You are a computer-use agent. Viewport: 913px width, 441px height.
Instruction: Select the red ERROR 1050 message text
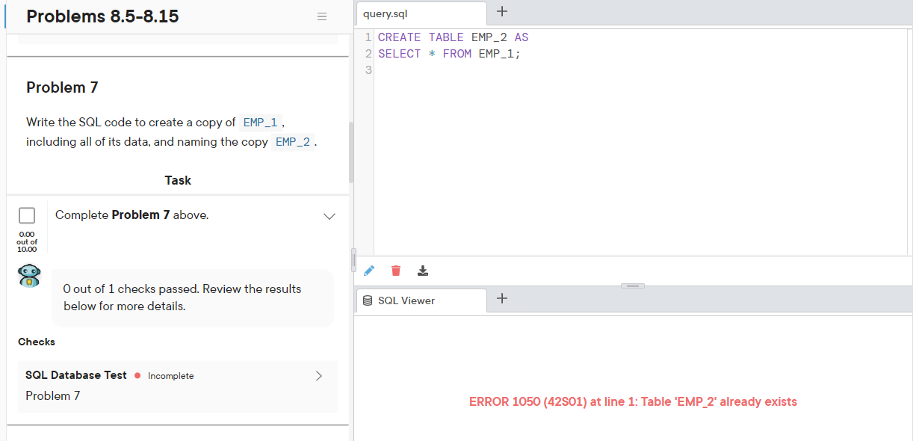coord(632,401)
